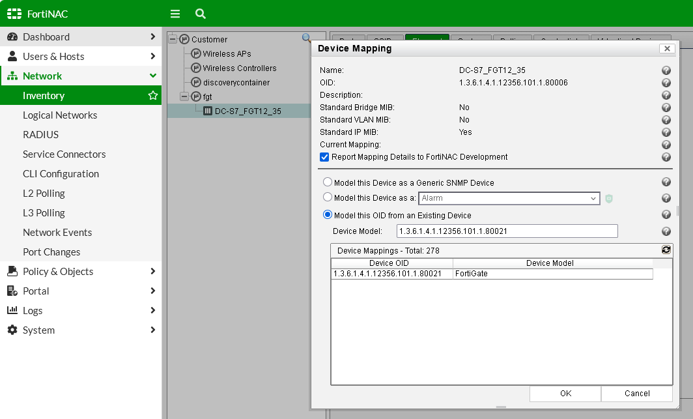This screenshot has height=419, width=693.
Task: Select the 1.3.6.1.4.1.12356.101.1.80021 table cell
Action: [391, 274]
